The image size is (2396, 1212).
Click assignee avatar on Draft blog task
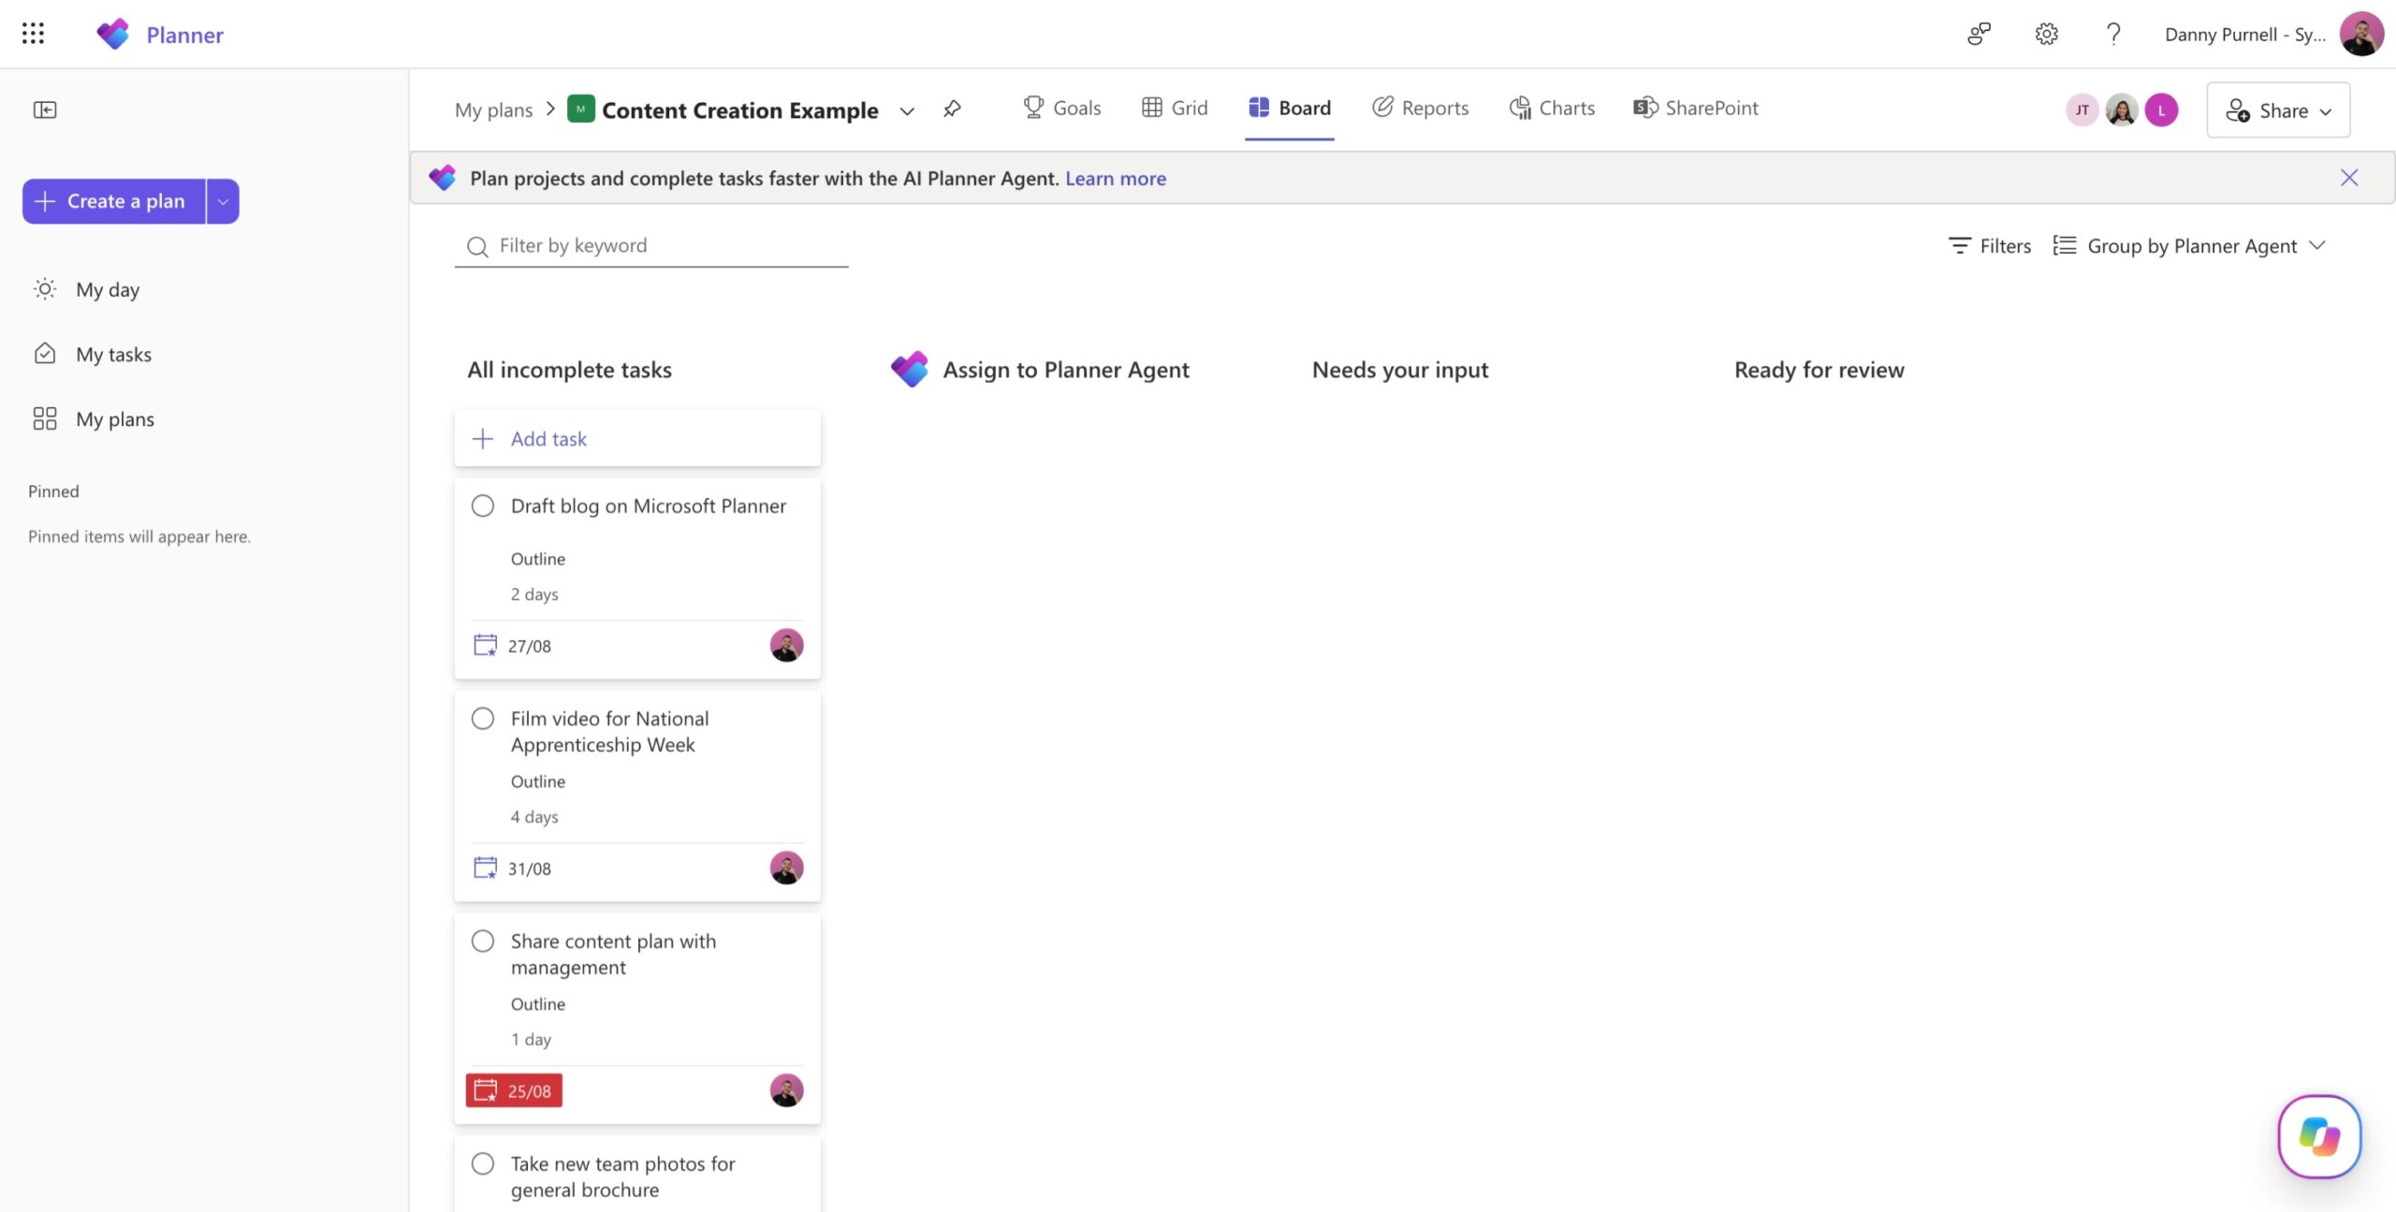click(x=786, y=645)
